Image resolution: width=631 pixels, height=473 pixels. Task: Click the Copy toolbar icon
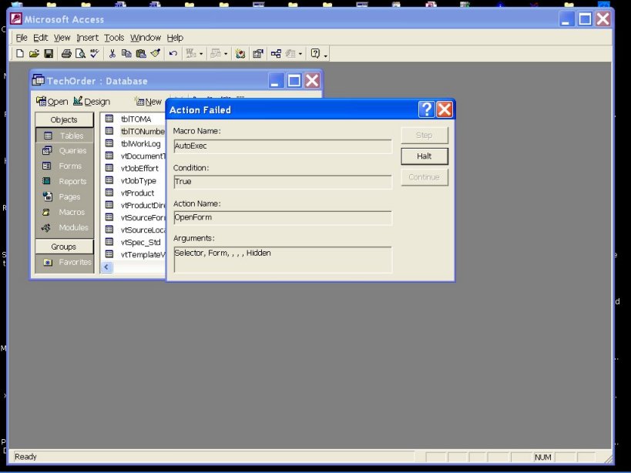[126, 53]
